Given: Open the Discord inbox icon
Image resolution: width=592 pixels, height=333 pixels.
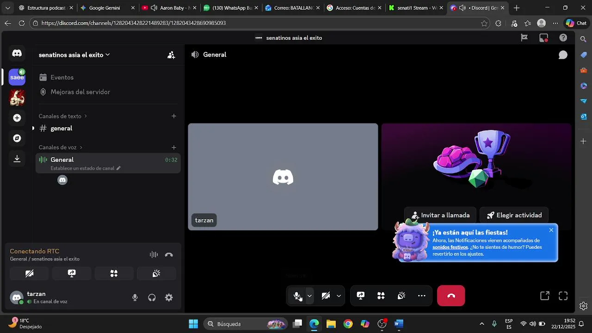Looking at the screenshot, I should click(x=544, y=38).
